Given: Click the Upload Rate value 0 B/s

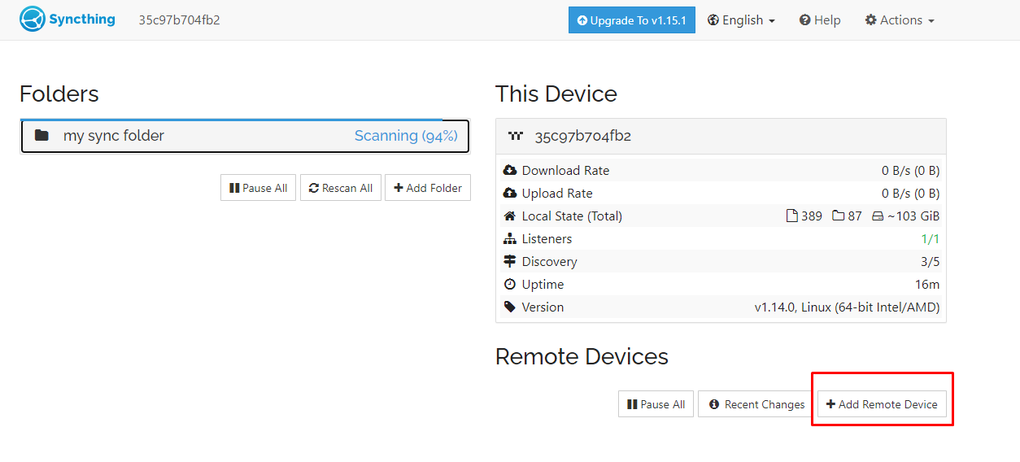Looking at the screenshot, I should (x=910, y=193).
